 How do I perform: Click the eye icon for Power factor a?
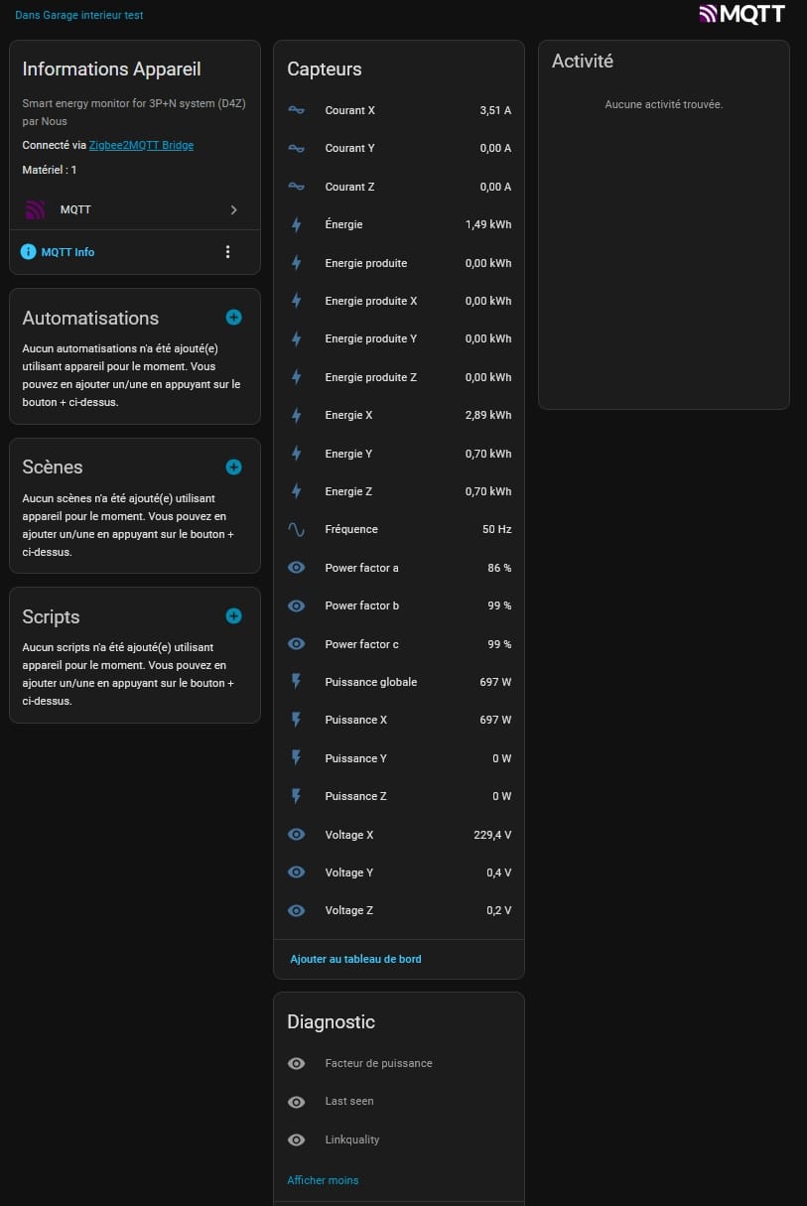[296, 568]
